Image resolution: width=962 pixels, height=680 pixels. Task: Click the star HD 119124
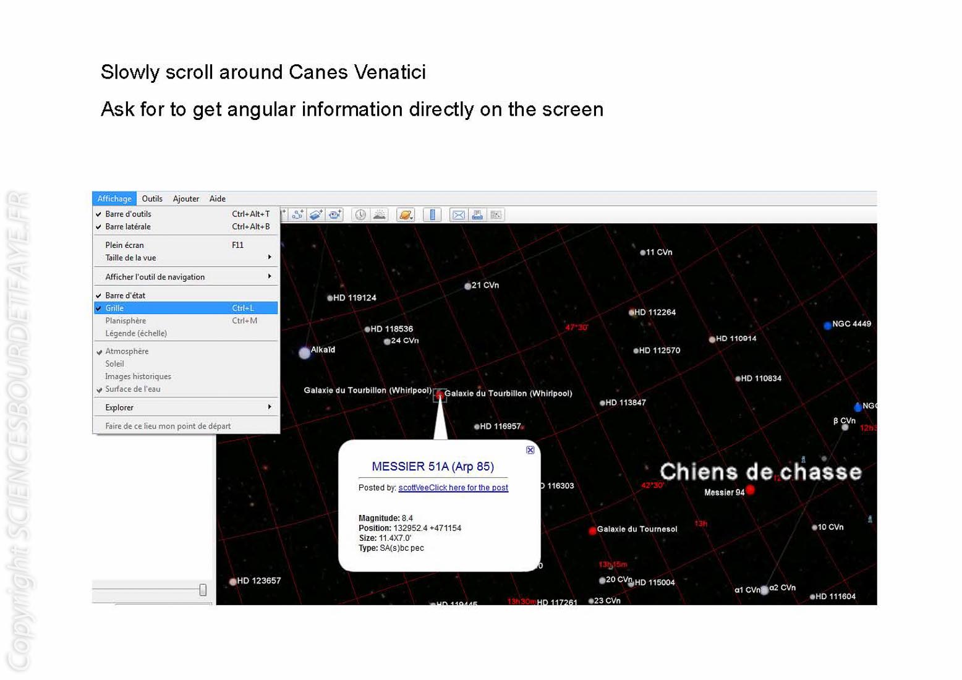click(330, 298)
